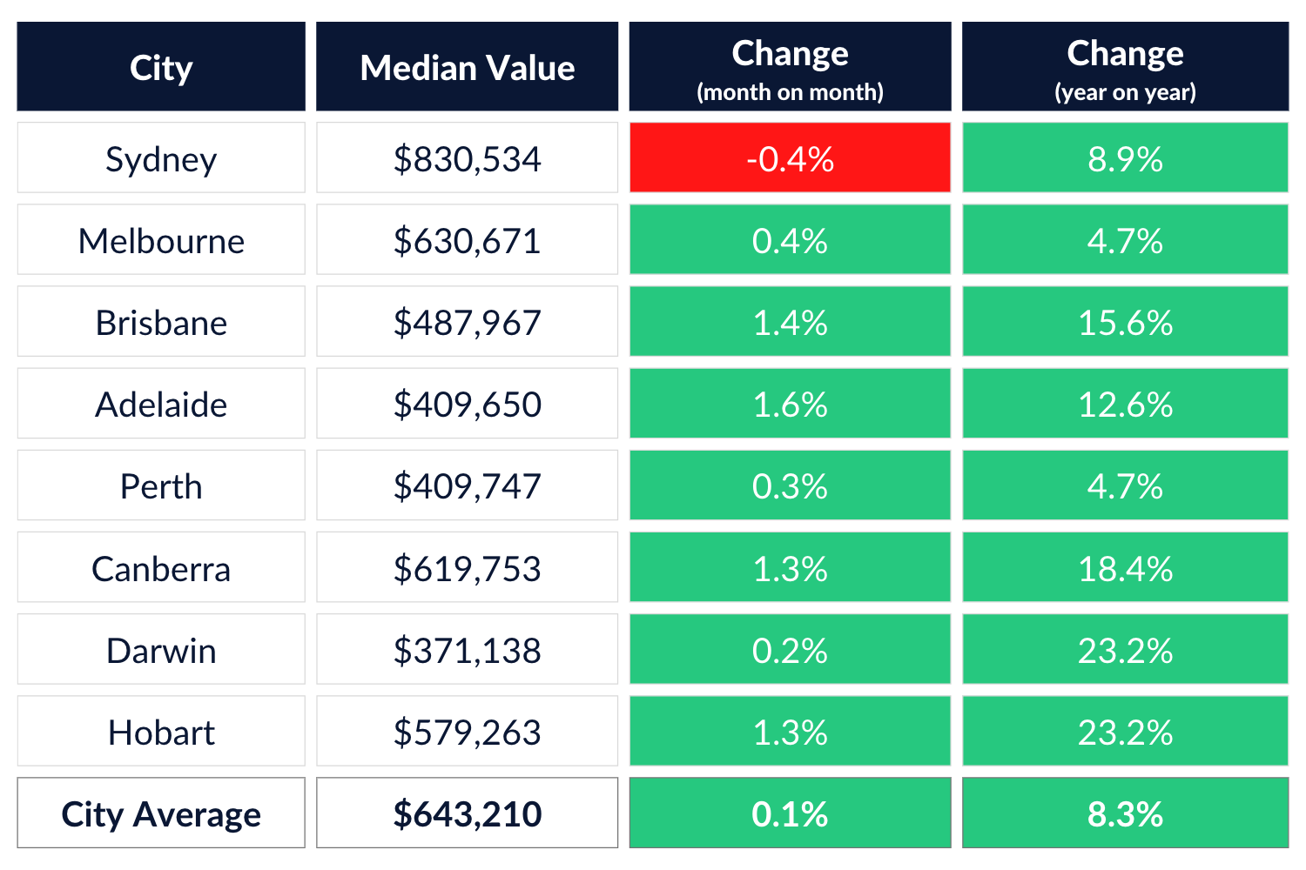Select City Average value $643,210
Viewport: 1306px width, 870px height.
tap(467, 813)
